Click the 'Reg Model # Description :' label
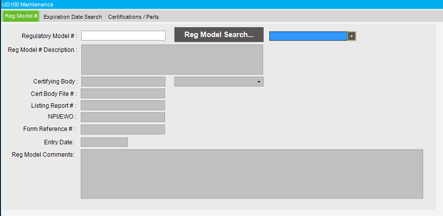 43,50
